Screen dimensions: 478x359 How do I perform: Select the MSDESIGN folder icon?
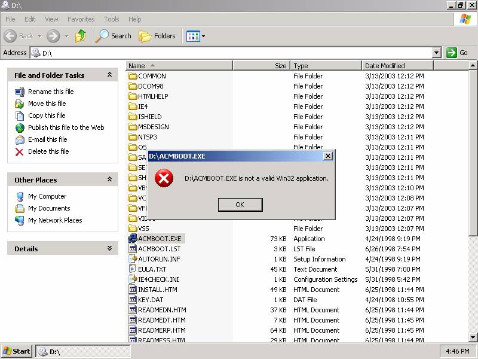[133, 127]
